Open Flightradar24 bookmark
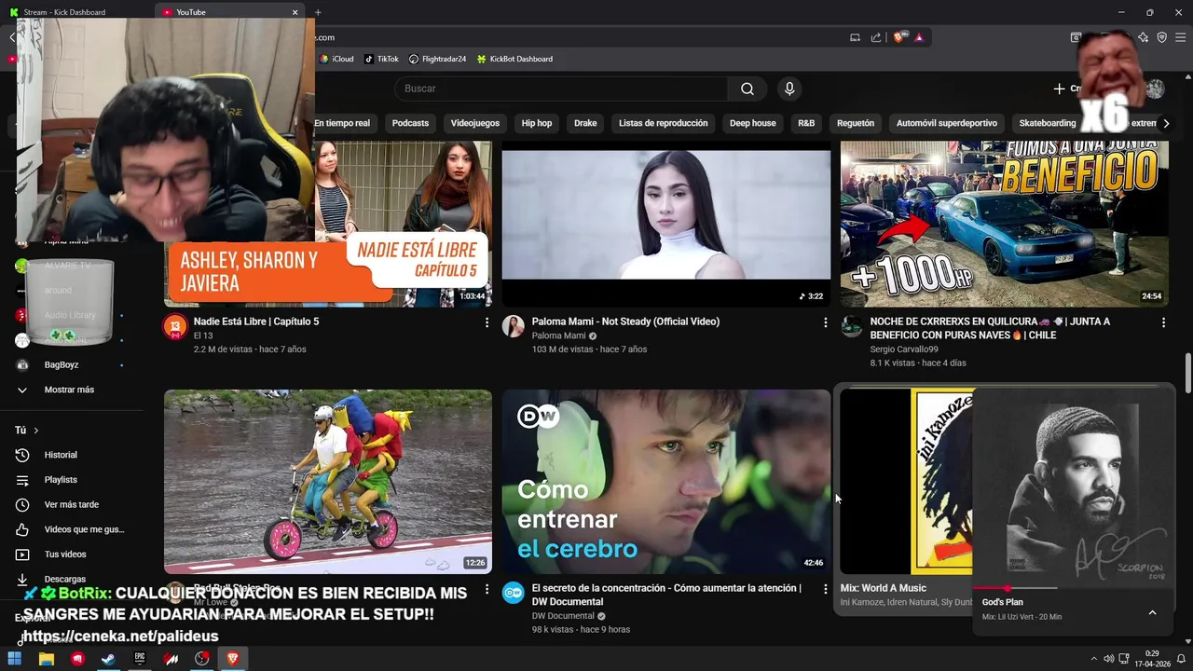 click(437, 59)
